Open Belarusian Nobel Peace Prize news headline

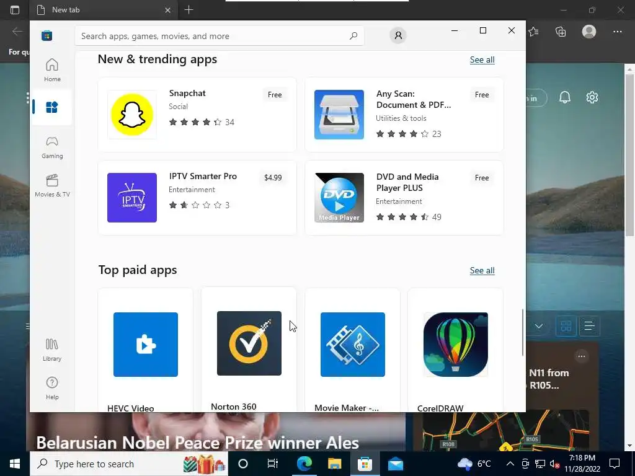pos(198,443)
